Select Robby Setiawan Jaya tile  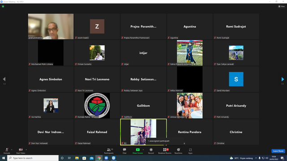(x=143, y=79)
